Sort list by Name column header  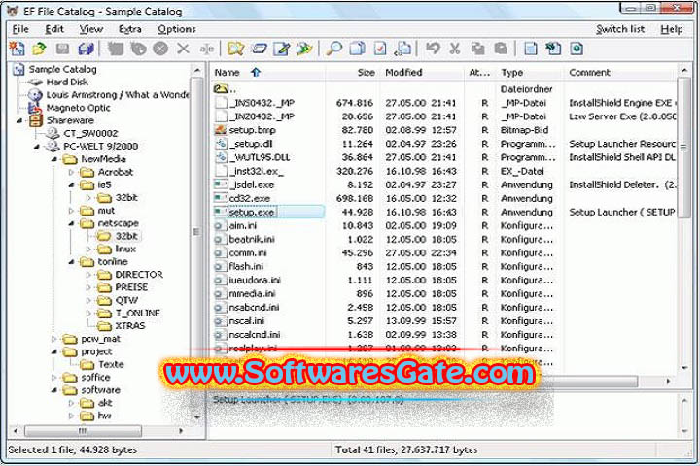pos(268,72)
